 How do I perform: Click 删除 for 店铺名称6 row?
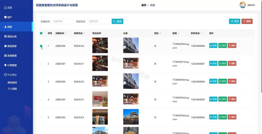(x=232, y=81)
